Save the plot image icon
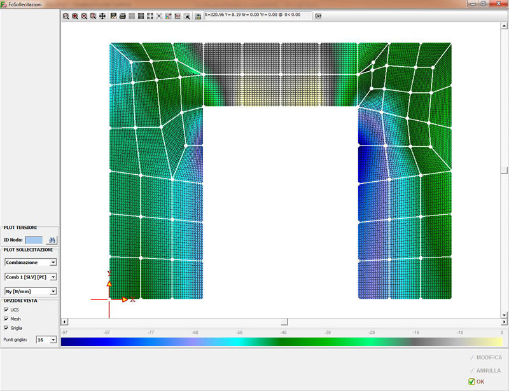This screenshot has width=509, height=391. click(113, 17)
